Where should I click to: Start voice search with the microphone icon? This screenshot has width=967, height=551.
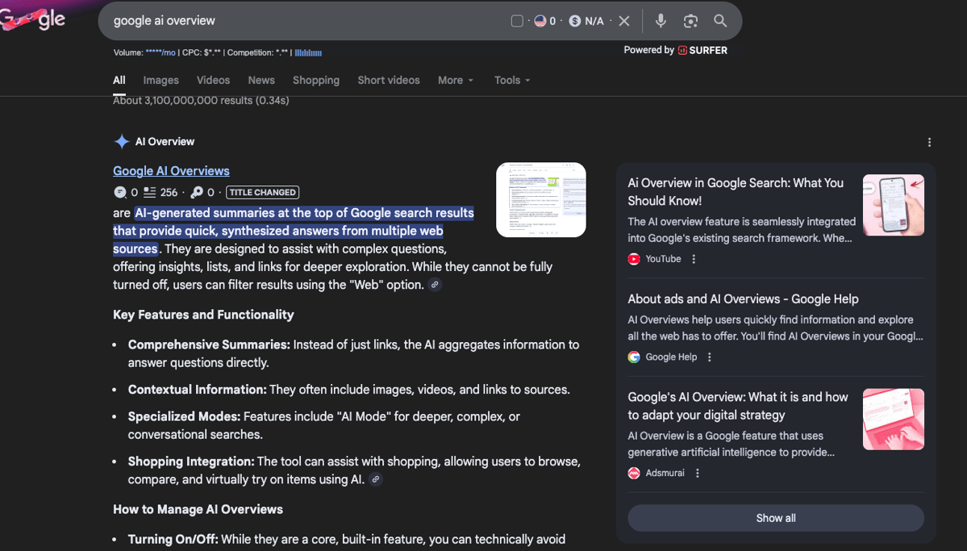[x=661, y=21]
